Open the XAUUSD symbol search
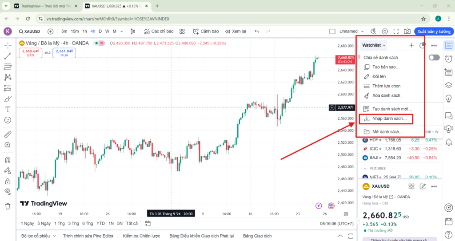 30,32
